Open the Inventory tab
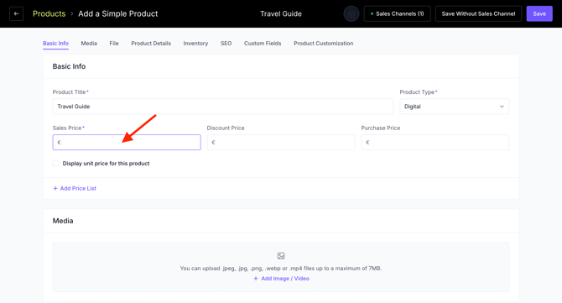Image resolution: width=562 pixels, height=303 pixels. tap(195, 44)
